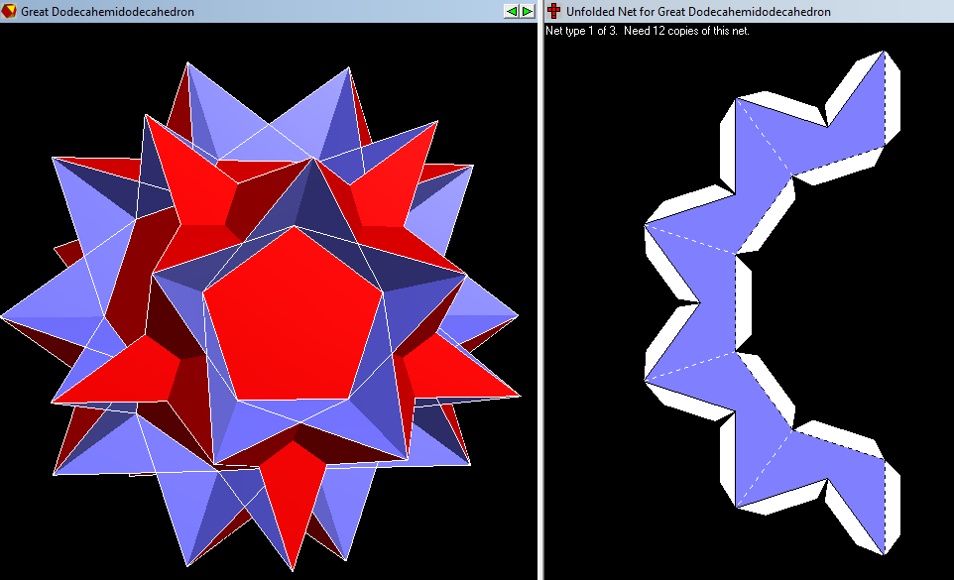Click the red cross net icon in title
Screen dimensions: 954x580
click(553, 11)
